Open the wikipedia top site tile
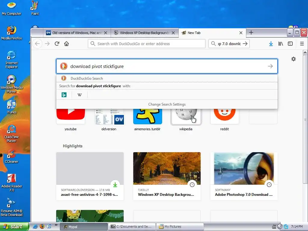This screenshot has width=308, height=231. (x=186, y=120)
